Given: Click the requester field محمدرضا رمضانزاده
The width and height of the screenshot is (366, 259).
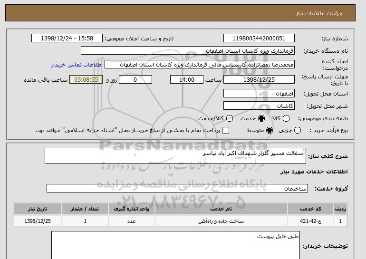Looking at the screenshot, I should tap(200, 65).
